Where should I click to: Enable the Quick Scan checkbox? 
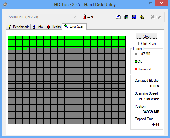137,44
